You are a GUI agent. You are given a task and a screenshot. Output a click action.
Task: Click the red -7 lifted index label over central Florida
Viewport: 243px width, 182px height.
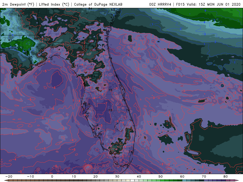click(x=105, y=103)
